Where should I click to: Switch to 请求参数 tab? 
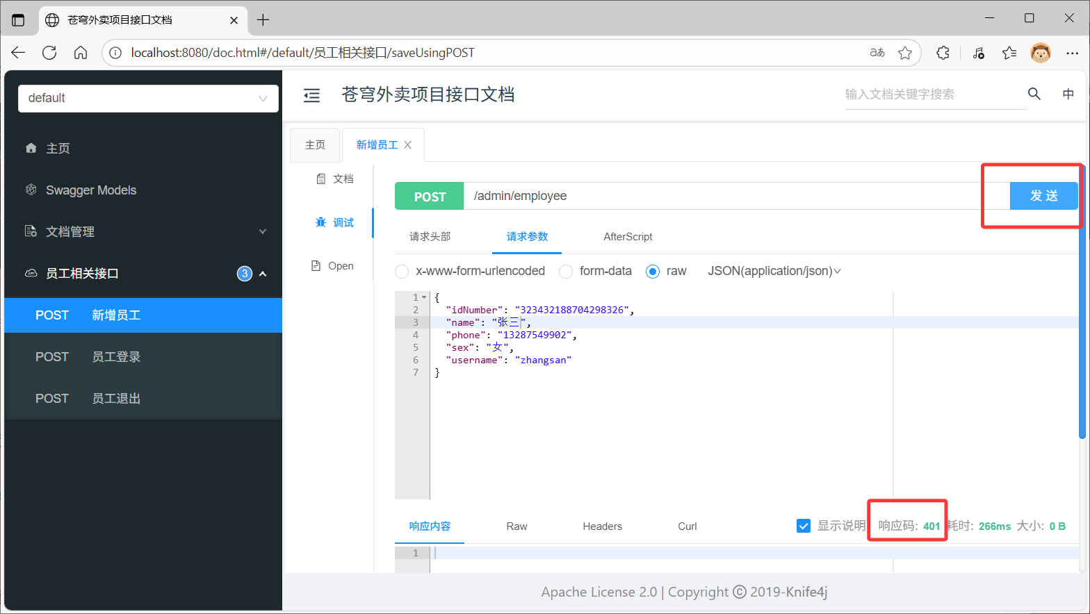tap(527, 237)
